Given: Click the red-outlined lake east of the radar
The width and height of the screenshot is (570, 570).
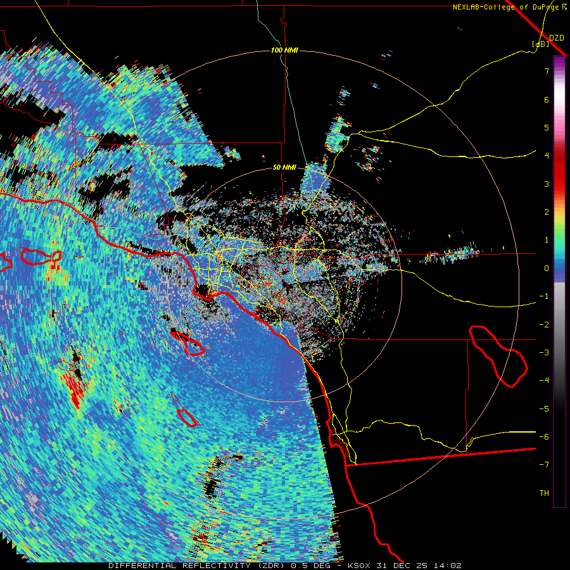Looking at the screenshot, I should (x=499, y=356).
